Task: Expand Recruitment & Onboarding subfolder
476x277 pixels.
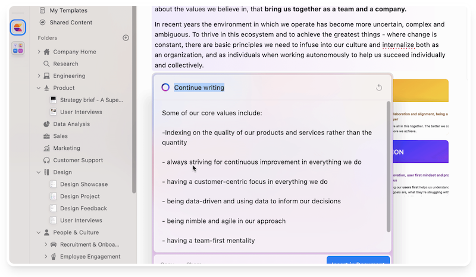Action: point(46,244)
